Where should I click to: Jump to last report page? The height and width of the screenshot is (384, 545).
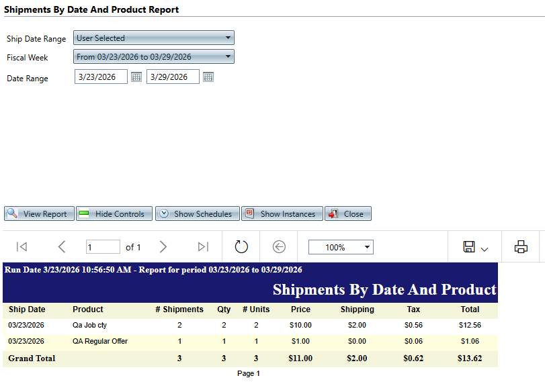click(x=203, y=247)
